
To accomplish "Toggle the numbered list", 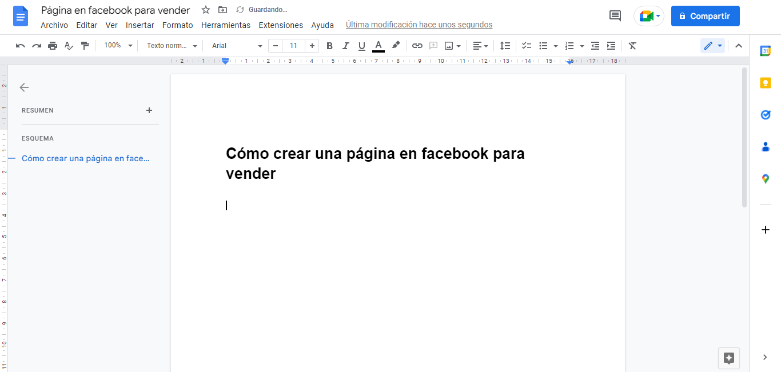I will [x=569, y=46].
